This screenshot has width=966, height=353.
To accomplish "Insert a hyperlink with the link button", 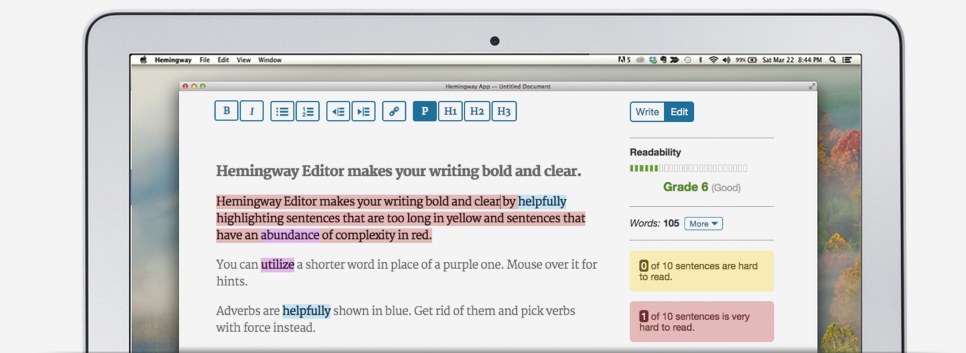I will 394,112.
